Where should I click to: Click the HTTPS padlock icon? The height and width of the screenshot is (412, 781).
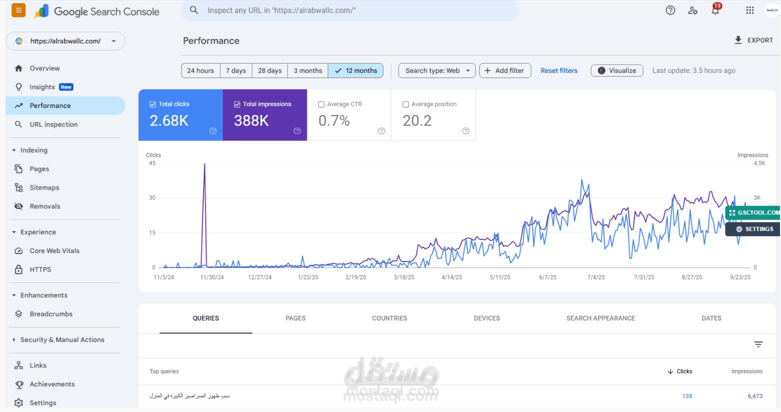[19, 269]
